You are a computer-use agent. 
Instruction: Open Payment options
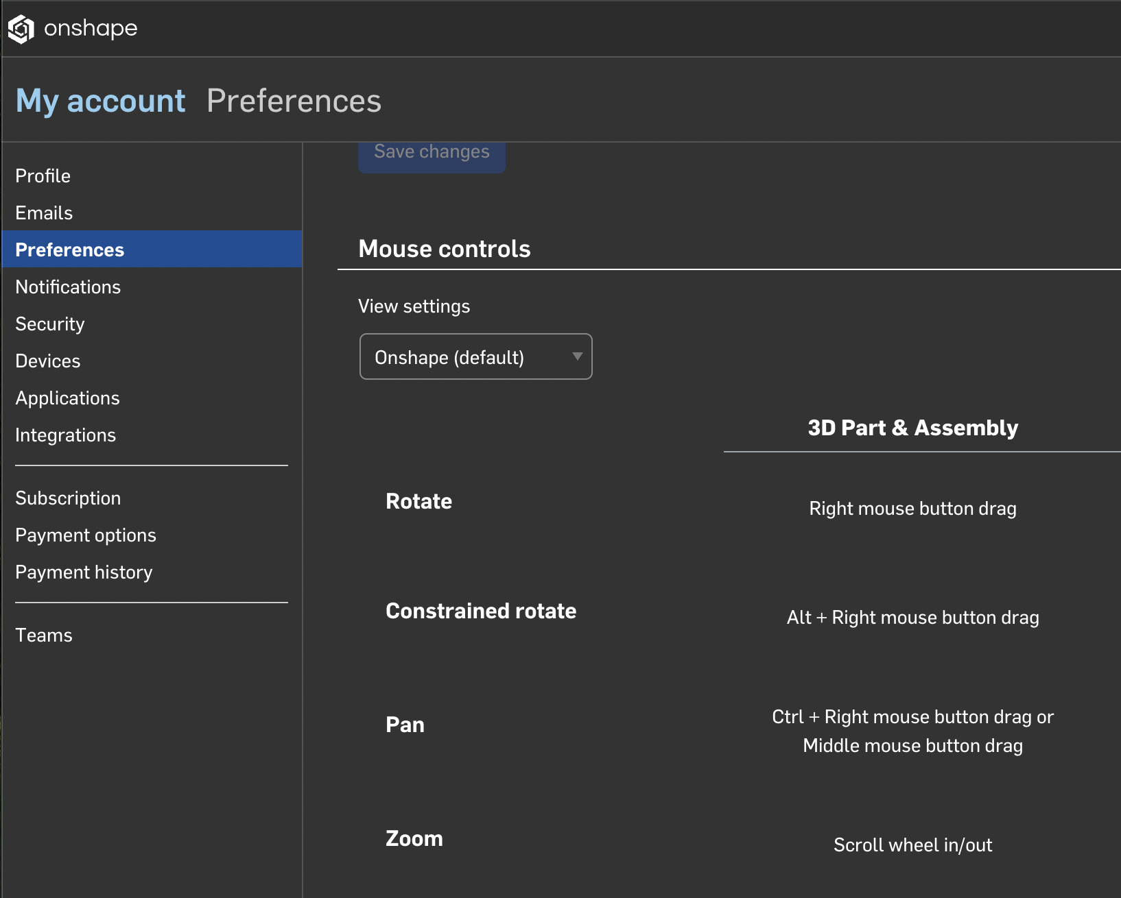86,535
